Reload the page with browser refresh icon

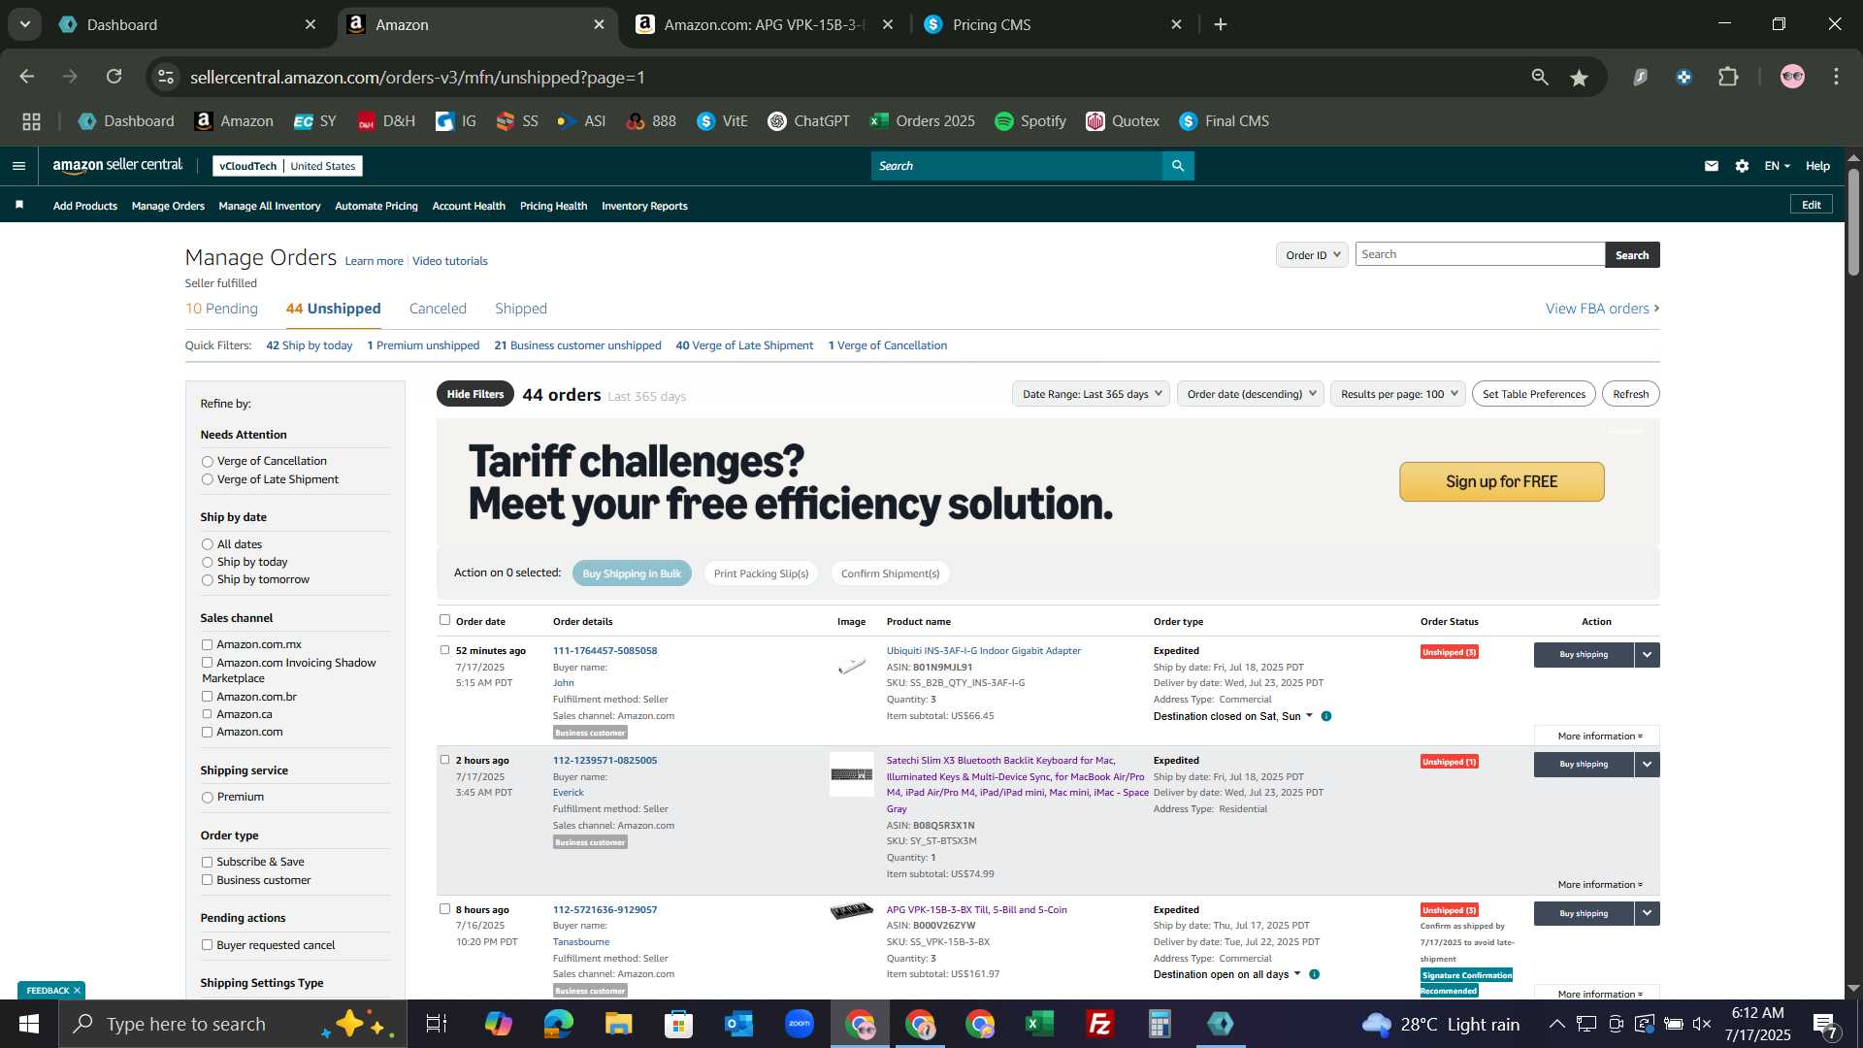pos(114,77)
